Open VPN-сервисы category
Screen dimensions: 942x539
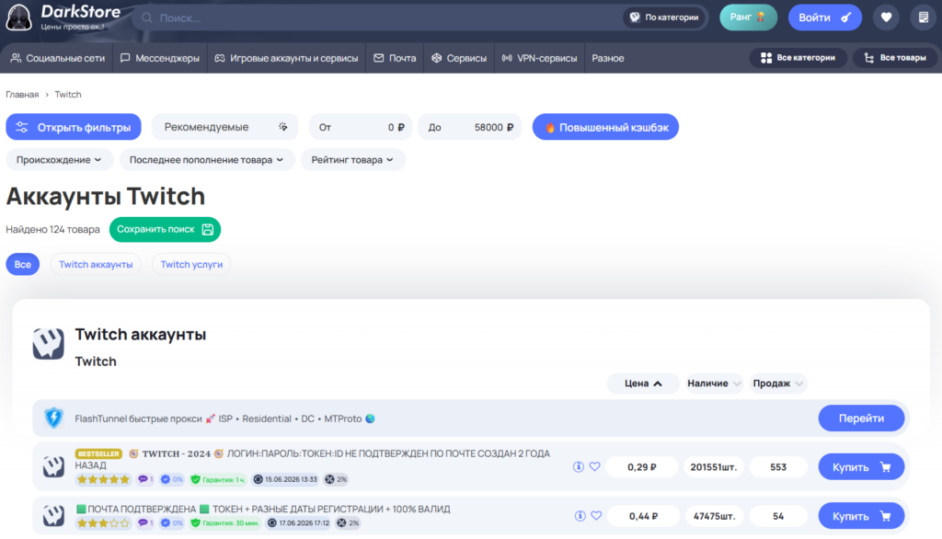[x=539, y=58]
